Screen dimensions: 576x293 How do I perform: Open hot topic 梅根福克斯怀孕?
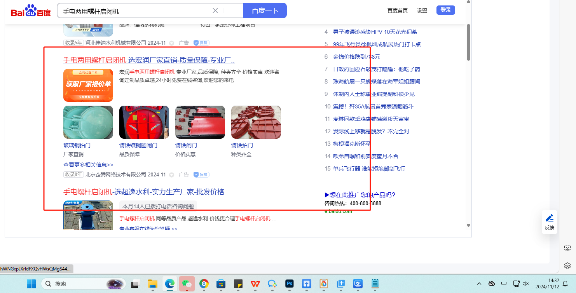tap(352, 144)
